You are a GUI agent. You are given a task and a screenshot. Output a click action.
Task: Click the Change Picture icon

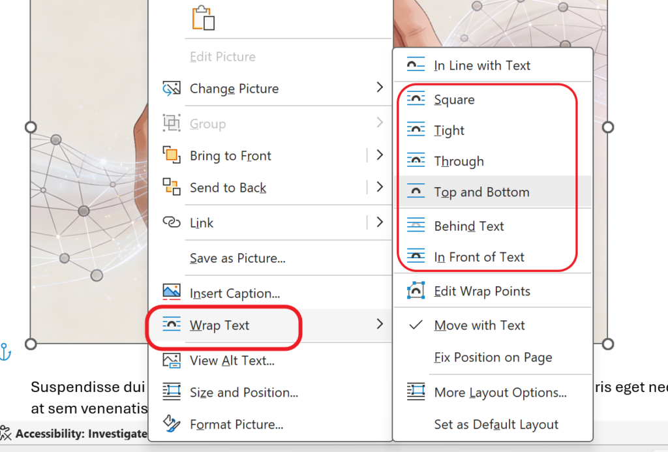(x=172, y=89)
